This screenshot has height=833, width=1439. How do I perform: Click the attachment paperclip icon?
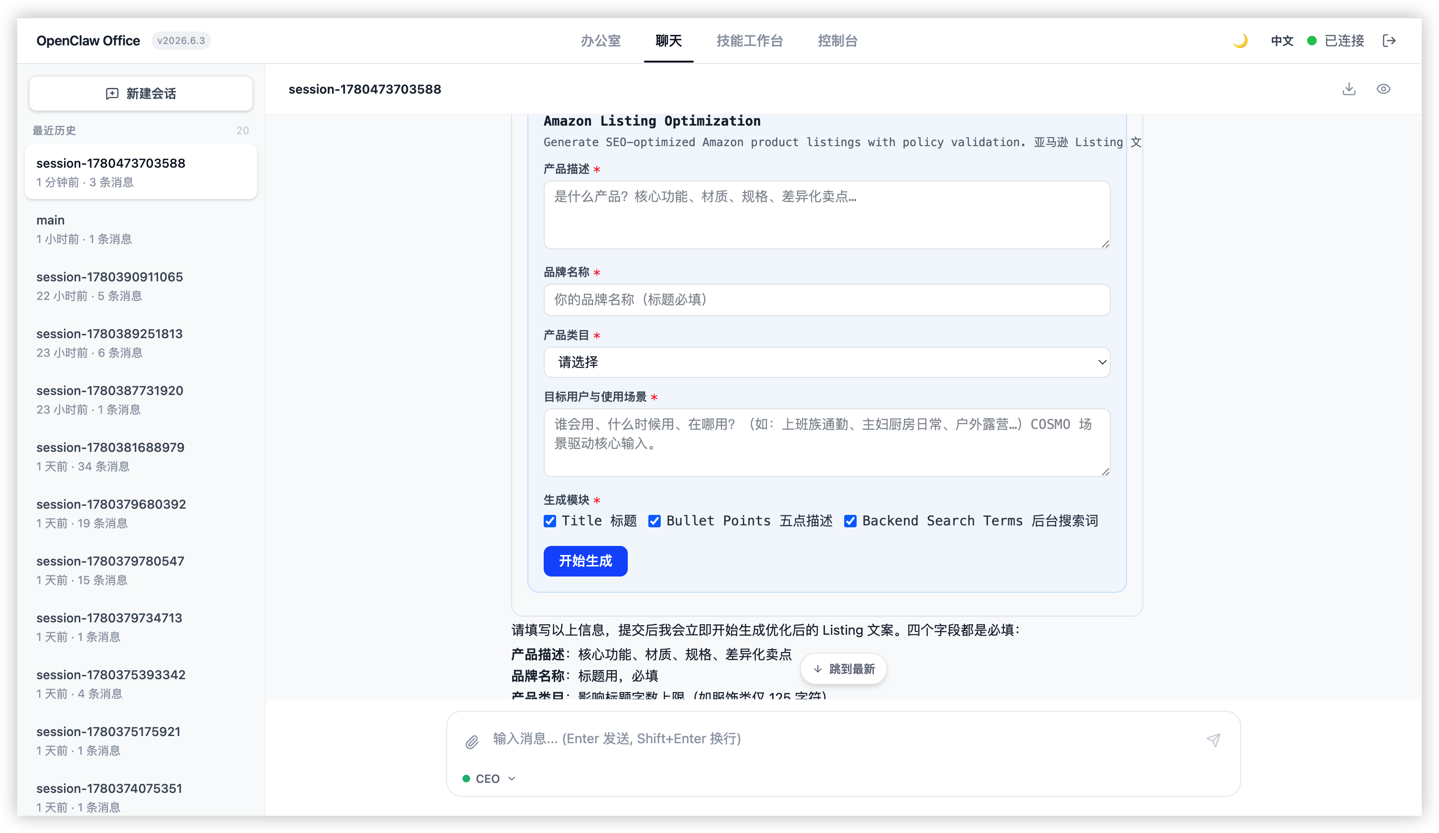pos(472,741)
